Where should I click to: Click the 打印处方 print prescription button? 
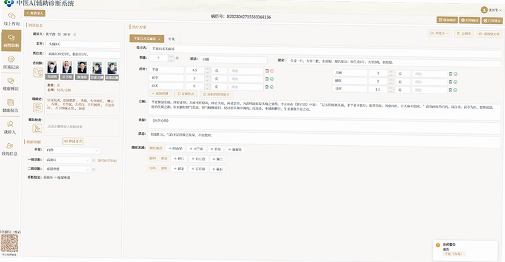tap(492, 21)
